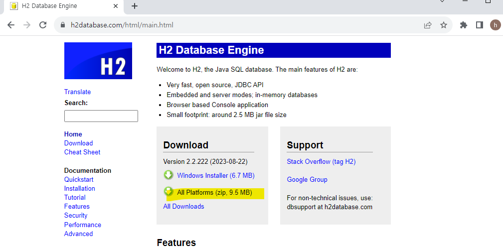View site security lock info
Viewport: 503px width, 248px height.
[x=63, y=25]
